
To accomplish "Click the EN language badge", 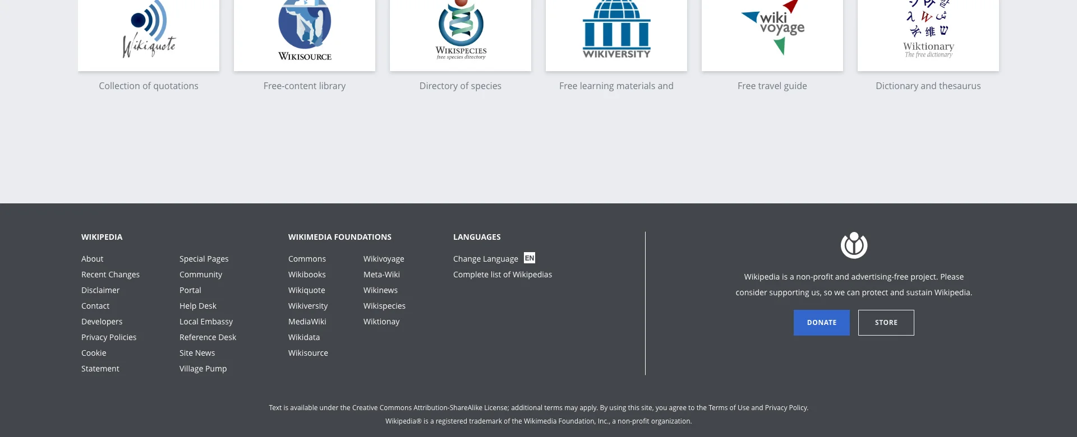I will point(530,258).
